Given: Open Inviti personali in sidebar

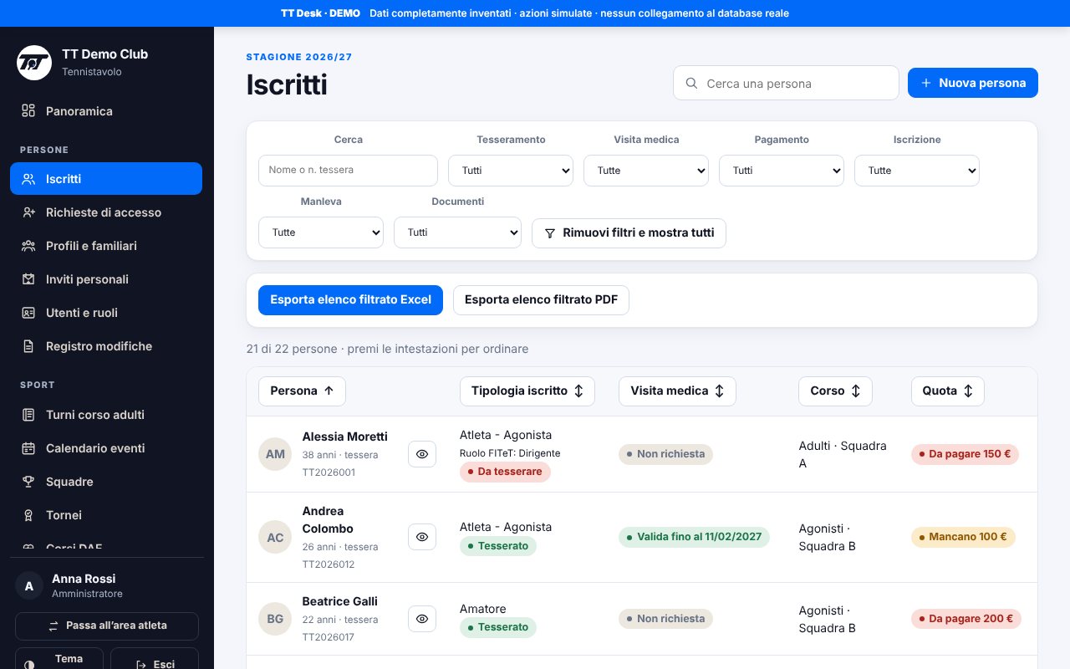Looking at the screenshot, I should (x=106, y=279).
